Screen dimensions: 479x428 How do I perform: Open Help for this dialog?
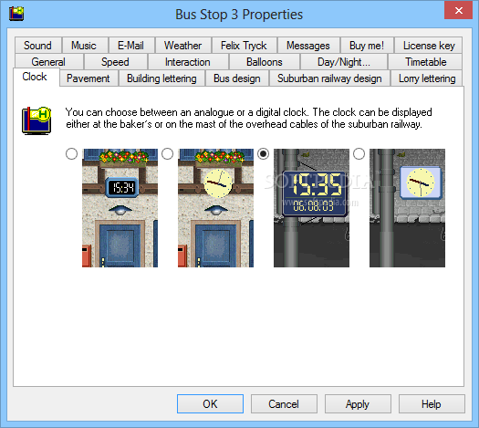pos(432,404)
